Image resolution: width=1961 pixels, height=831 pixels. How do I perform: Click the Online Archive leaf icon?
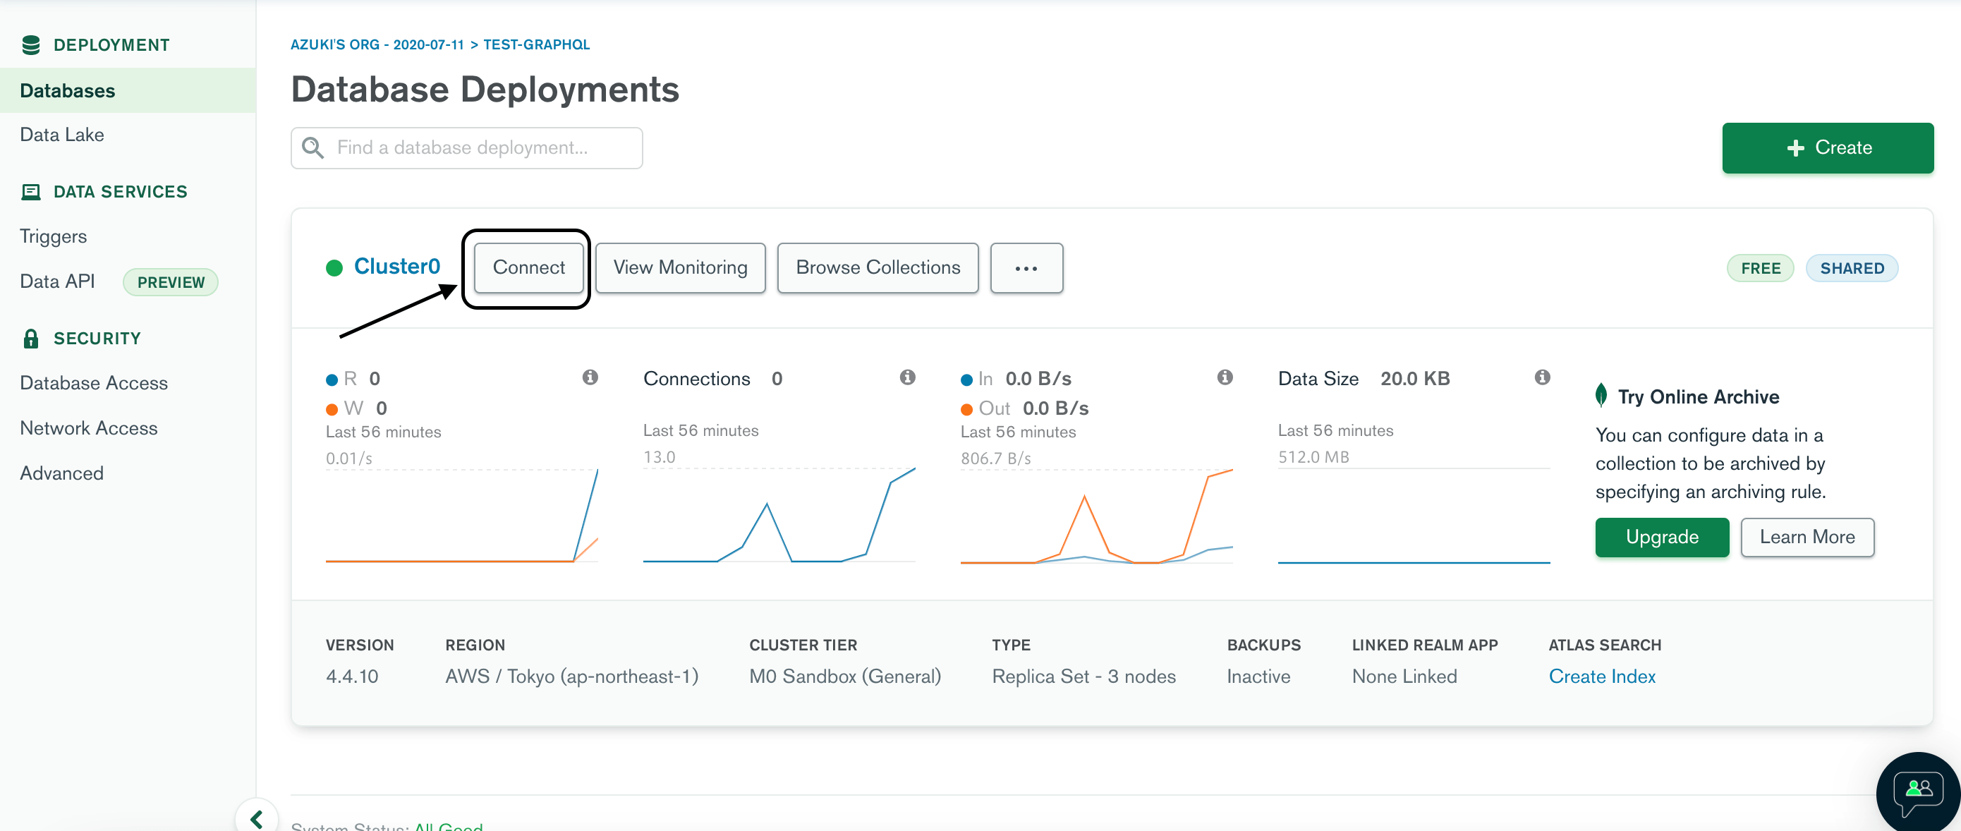1602,395
